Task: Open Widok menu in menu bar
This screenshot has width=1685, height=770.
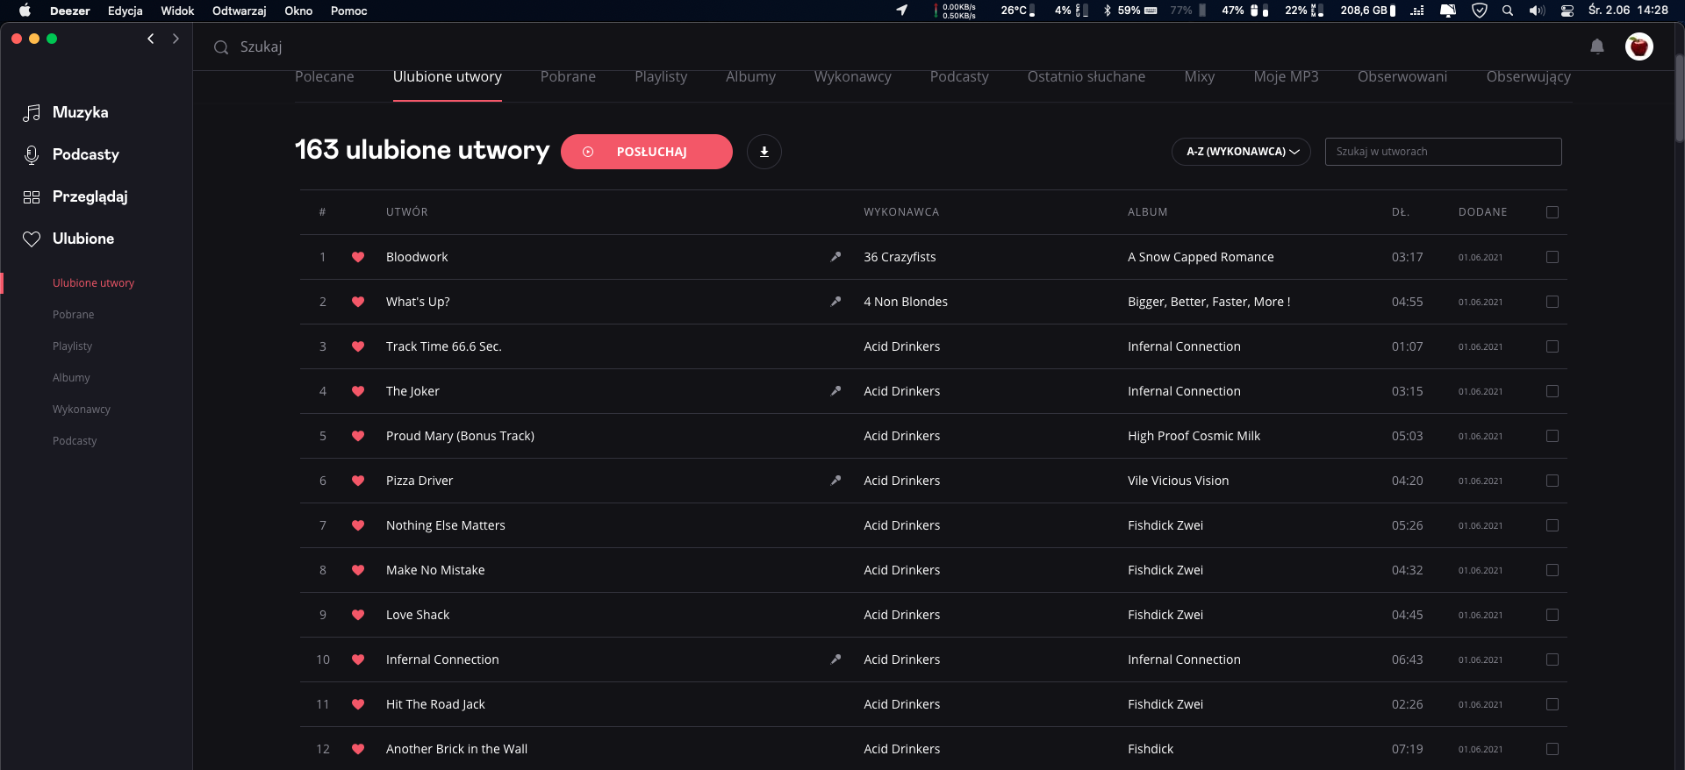Action: tap(177, 11)
